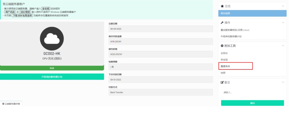This screenshot has height=113, width=289.
Task: Click into the 备注 note text field
Action: point(252,92)
